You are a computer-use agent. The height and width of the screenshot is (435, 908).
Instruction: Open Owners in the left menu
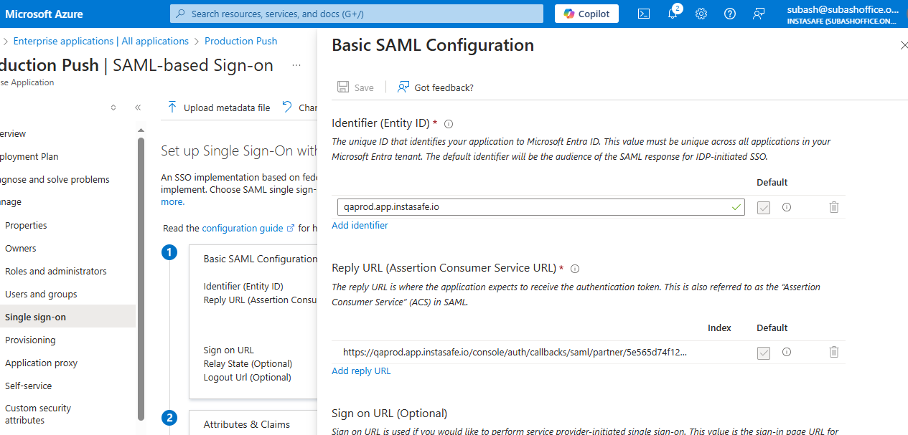[21, 248]
